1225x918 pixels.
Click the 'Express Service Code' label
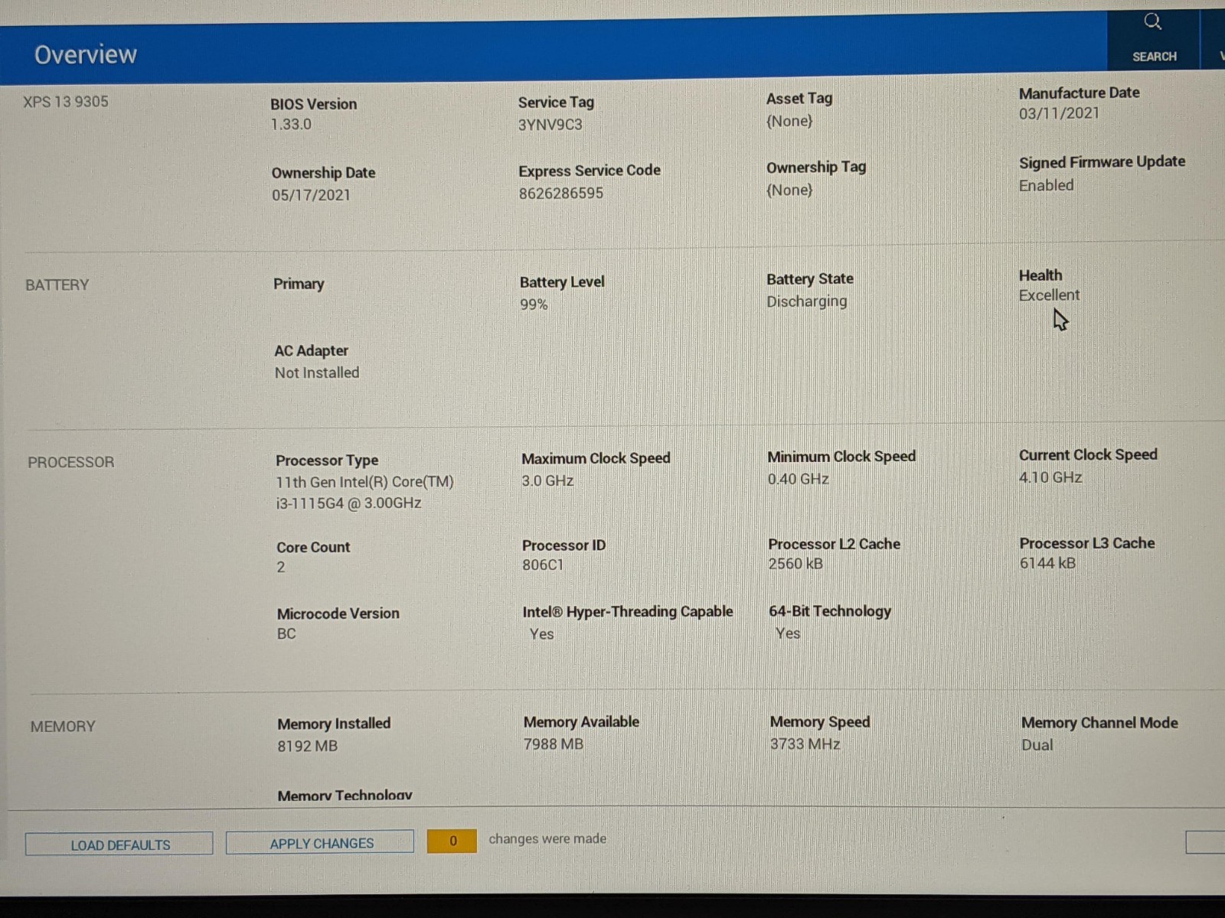point(590,171)
